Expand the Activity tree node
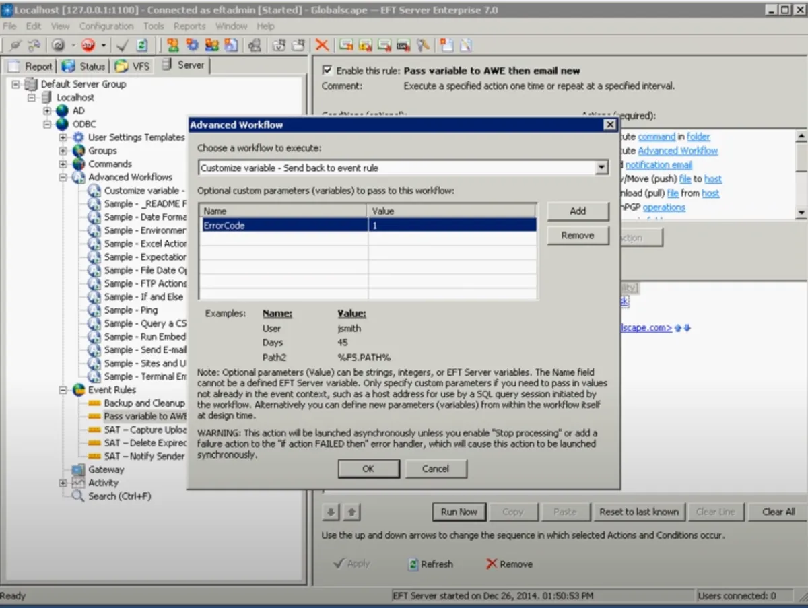 [x=63, y=483]
